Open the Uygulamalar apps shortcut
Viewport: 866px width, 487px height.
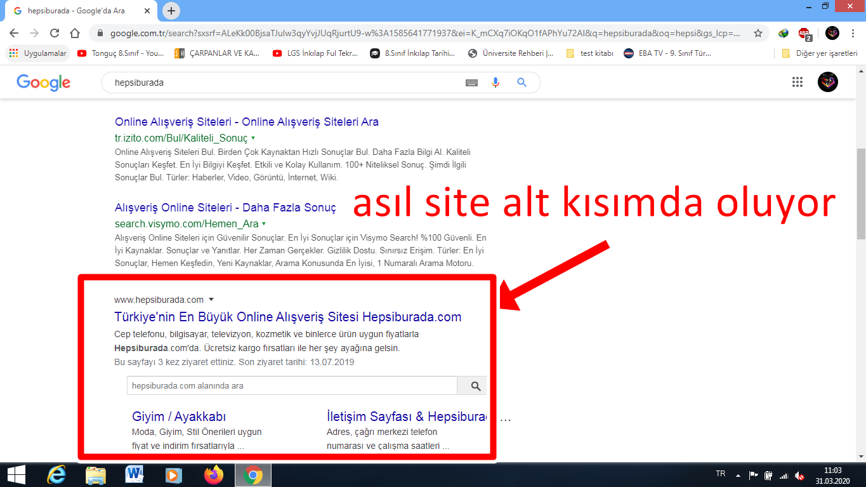point(38,53)
